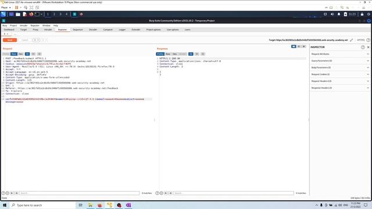372x209 pixels.
Task: Open the Comparer tab
Action: 108,30
